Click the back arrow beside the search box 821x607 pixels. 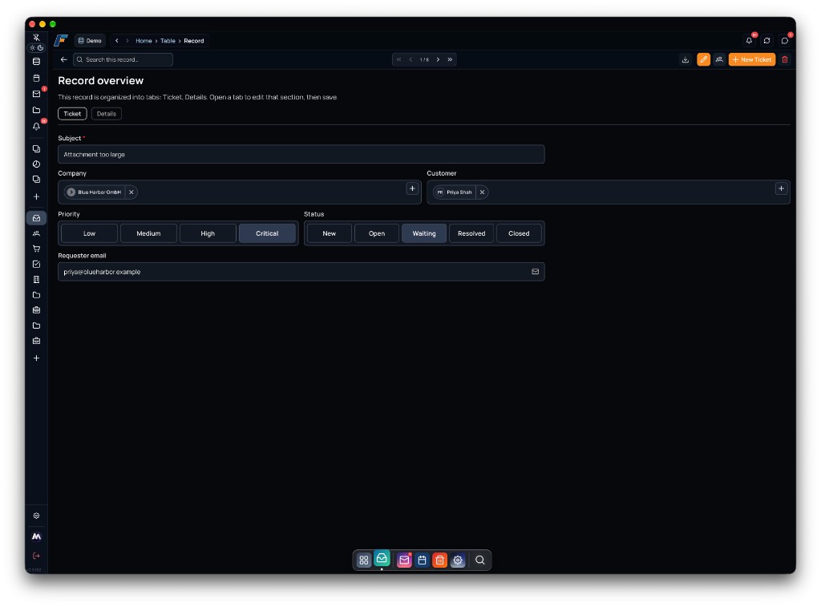(64, 59)
